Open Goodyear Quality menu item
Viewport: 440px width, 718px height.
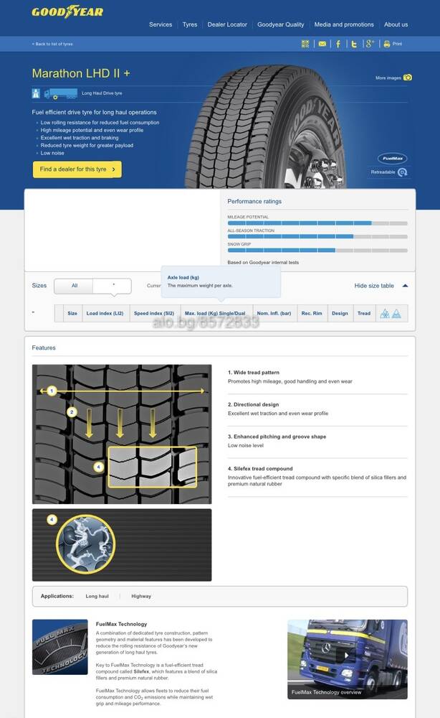[x=280, y=24]
